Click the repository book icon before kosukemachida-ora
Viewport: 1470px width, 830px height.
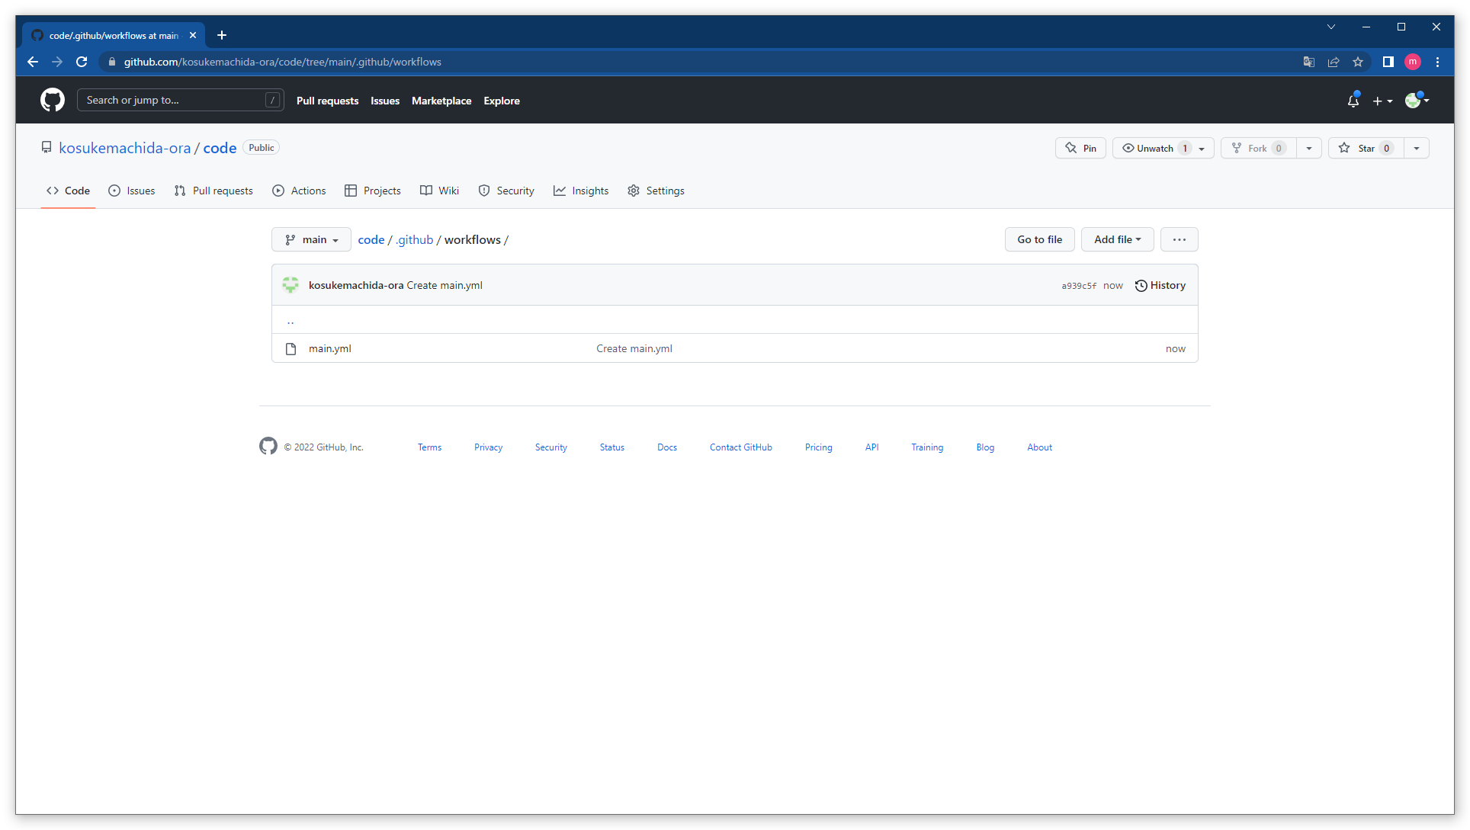coord(47,147)
